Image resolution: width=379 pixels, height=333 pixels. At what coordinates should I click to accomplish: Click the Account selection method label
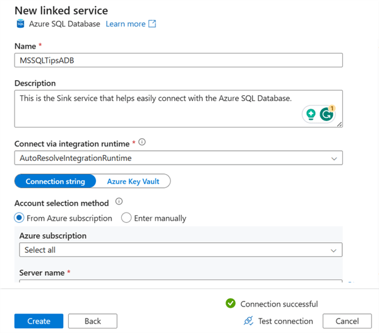(x=62, y=203)
